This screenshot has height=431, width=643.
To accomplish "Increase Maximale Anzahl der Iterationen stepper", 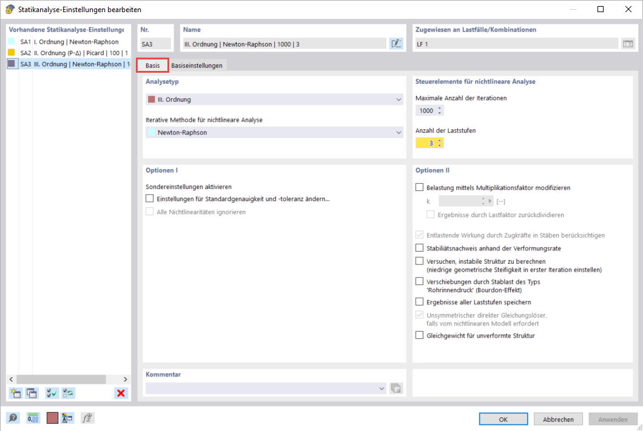I will (440, 108).
